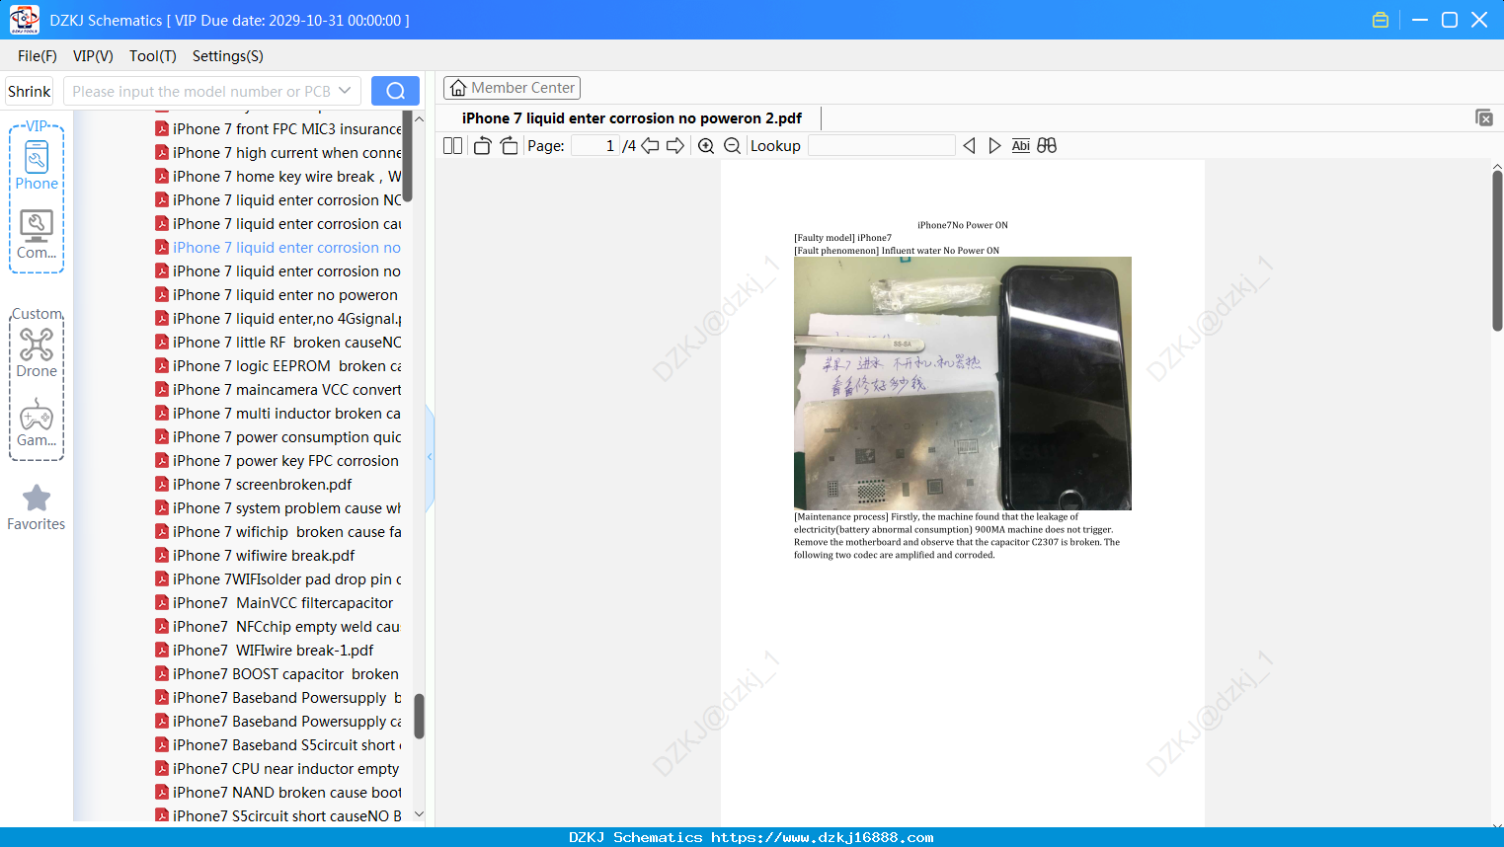
Task: Click the DZKJ app logo
Action: click(24, 20)
